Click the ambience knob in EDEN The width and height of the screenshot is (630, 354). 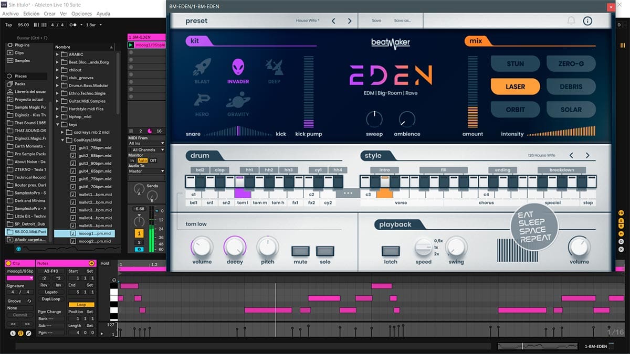click(407, 119)
